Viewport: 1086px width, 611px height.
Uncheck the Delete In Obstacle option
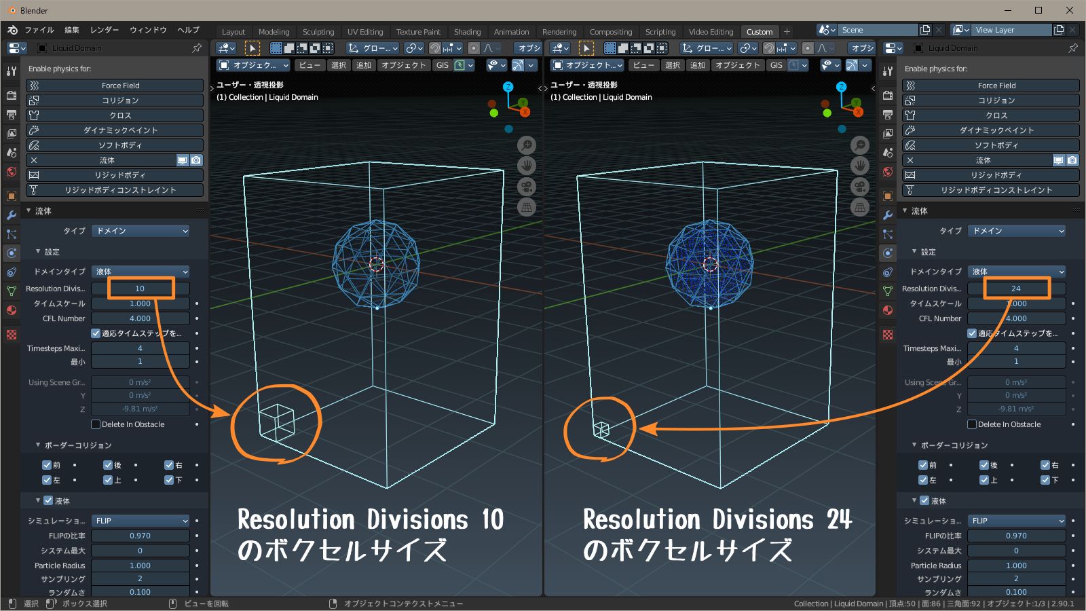click(x=96, y=424)
